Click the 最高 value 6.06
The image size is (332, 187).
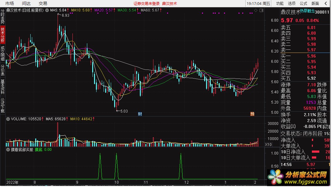coord(312,91)
